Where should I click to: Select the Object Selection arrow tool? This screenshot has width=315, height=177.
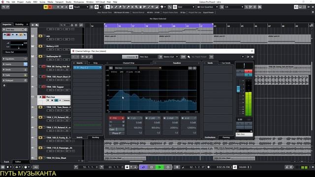click(108, 7)
